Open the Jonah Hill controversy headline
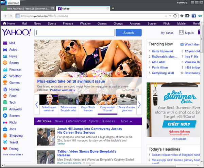 click(x=89, y=131)
